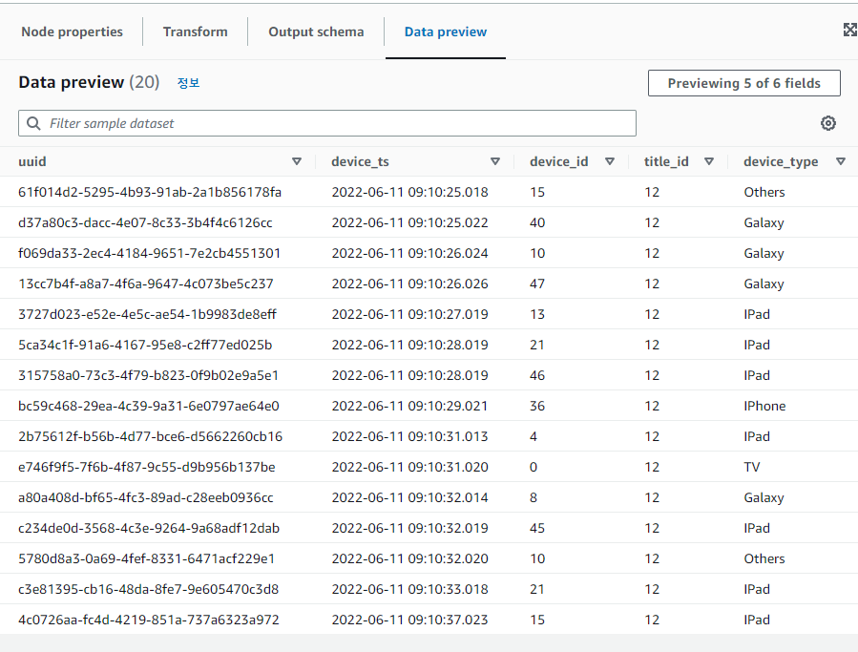Switch to Node properties tab
Screen dimensions: 858x652
(x=72, y=32)
